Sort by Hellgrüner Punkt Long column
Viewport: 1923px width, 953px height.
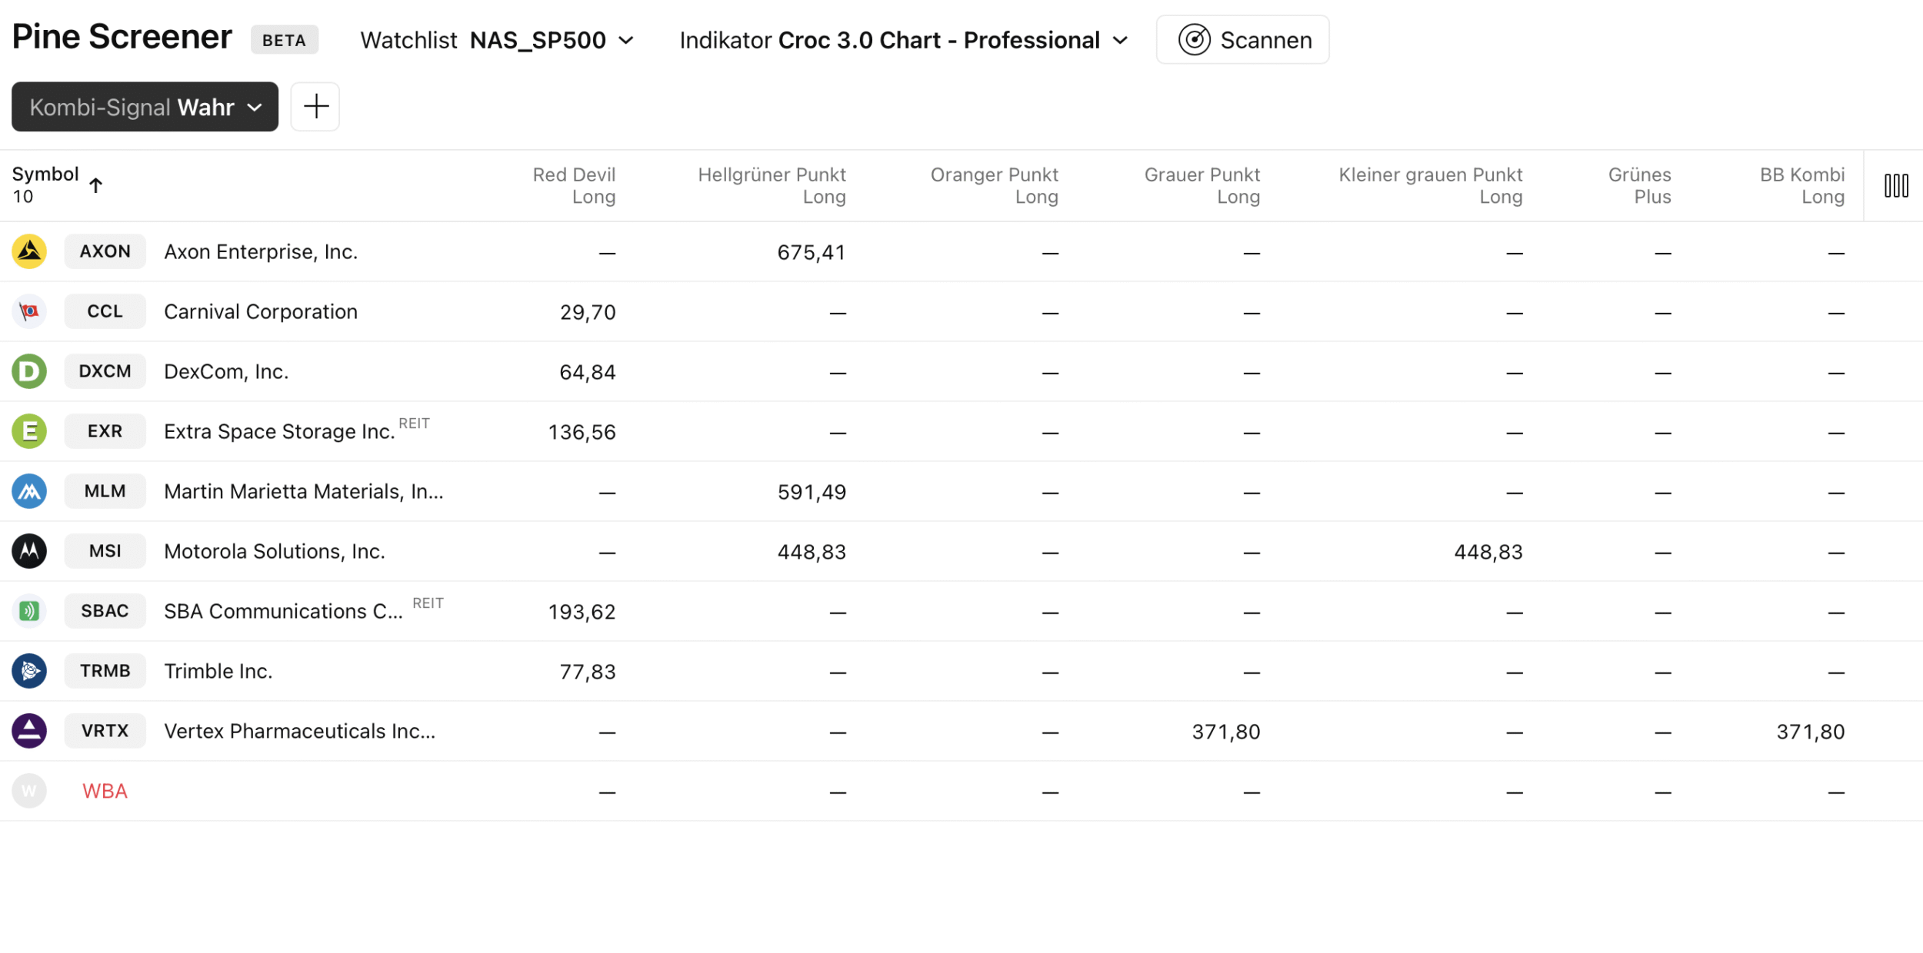(x=772, y=185)
